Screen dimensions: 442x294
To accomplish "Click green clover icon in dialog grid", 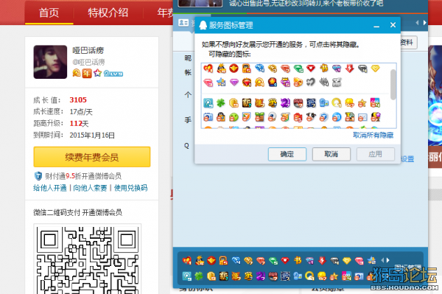I will pos(221,103).
